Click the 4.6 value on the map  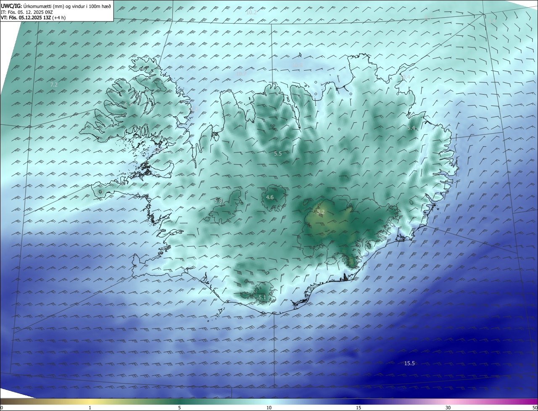[x=270, y=197]
